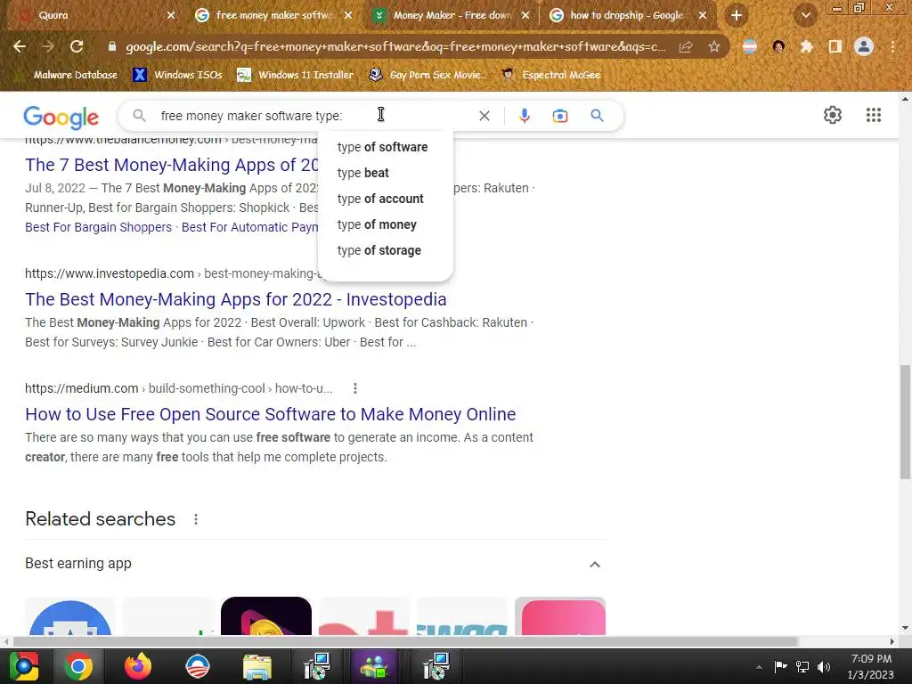Close the Quora tab
The width and height of the screenshot is (912, 684).
(x=170, y=15)
